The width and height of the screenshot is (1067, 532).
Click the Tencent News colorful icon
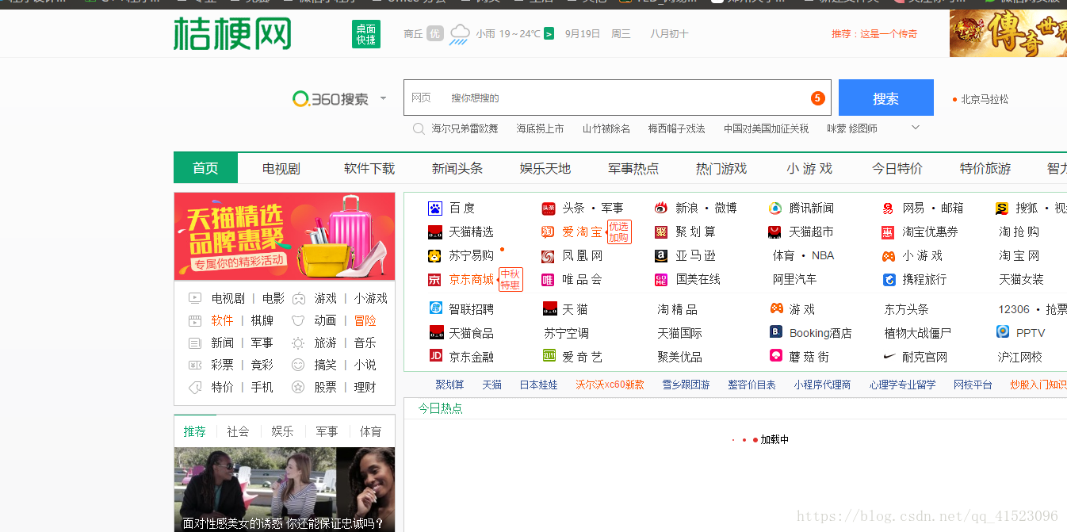pos(775,209)
